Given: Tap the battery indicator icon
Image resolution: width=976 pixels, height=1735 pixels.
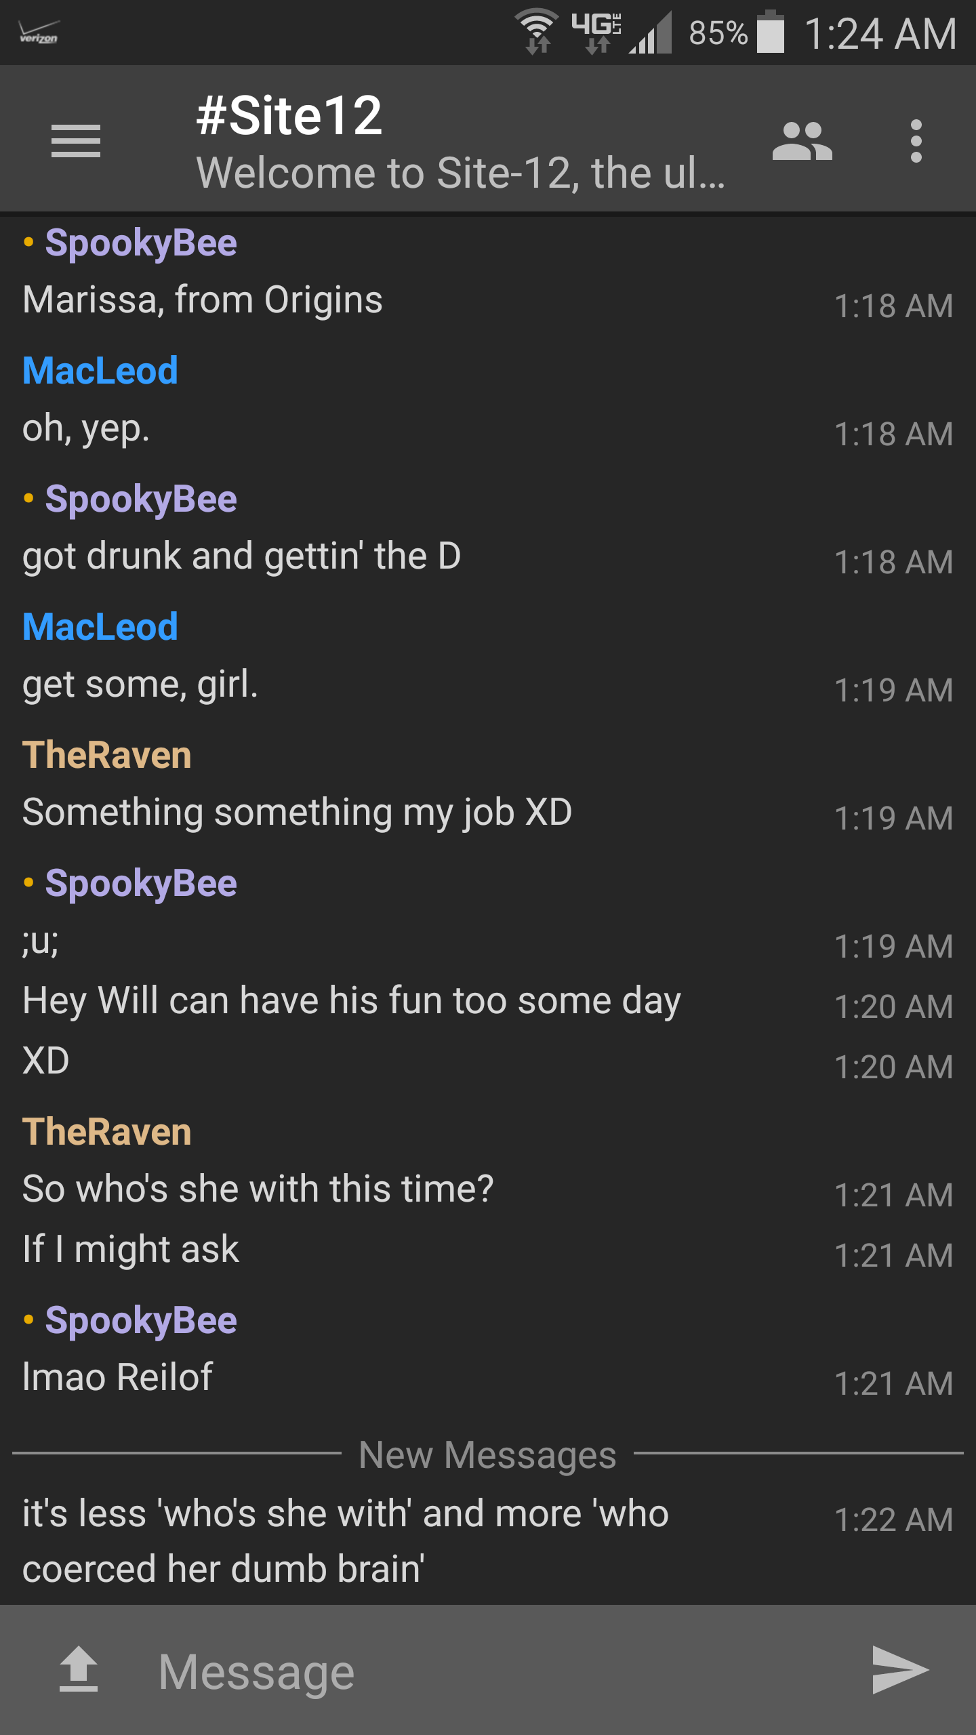Looking at the screenshot, I should (x=771, y=31).
